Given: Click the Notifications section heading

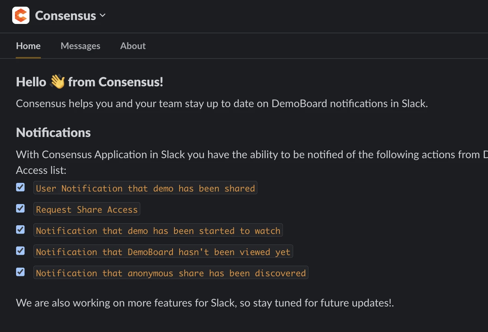Looking at the screenshot, I should point(53,133).
